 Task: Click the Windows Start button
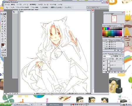(6, 105)
